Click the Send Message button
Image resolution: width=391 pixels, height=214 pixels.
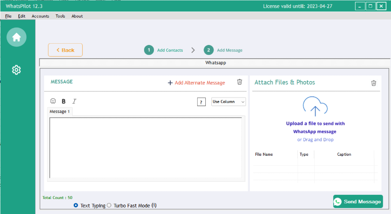click(358, 202)
